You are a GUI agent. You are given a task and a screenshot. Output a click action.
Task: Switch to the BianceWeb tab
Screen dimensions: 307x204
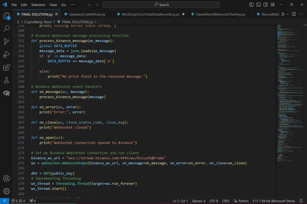point(268,14)
